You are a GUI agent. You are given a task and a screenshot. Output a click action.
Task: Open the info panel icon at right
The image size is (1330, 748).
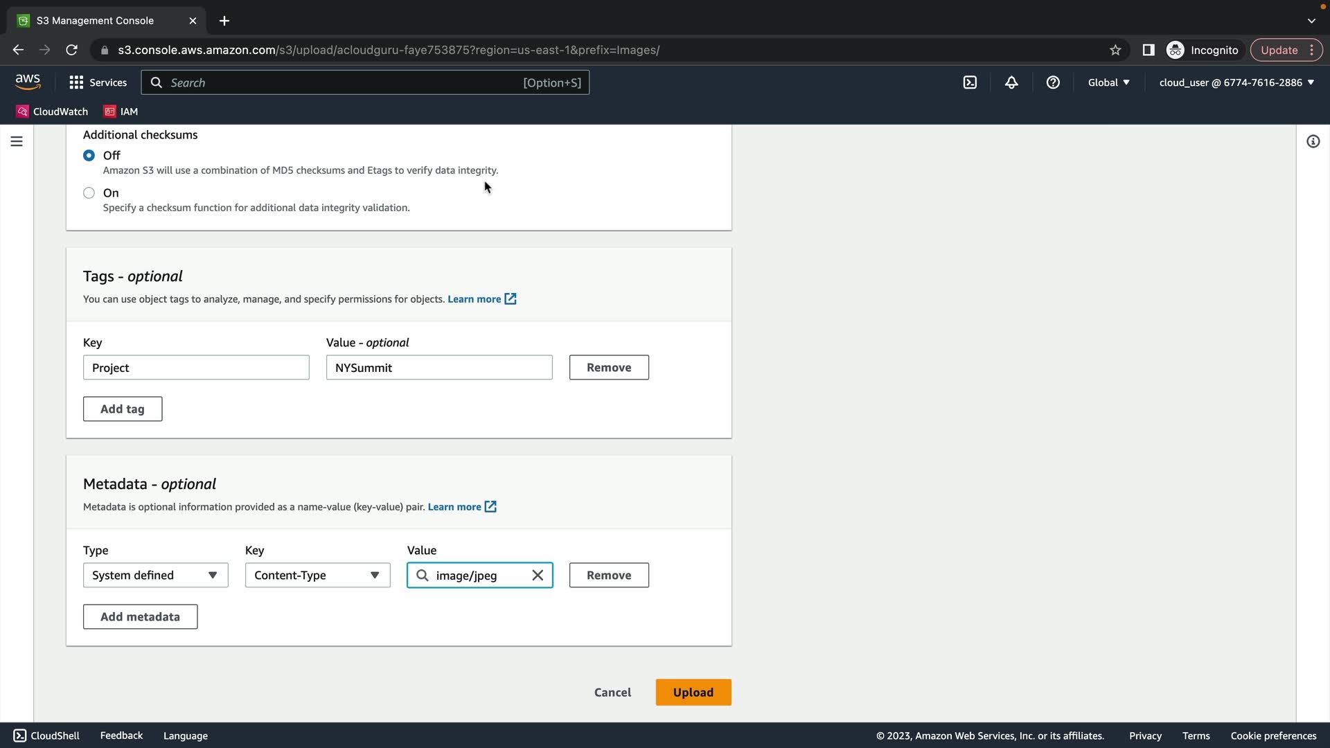point(1313,141)
